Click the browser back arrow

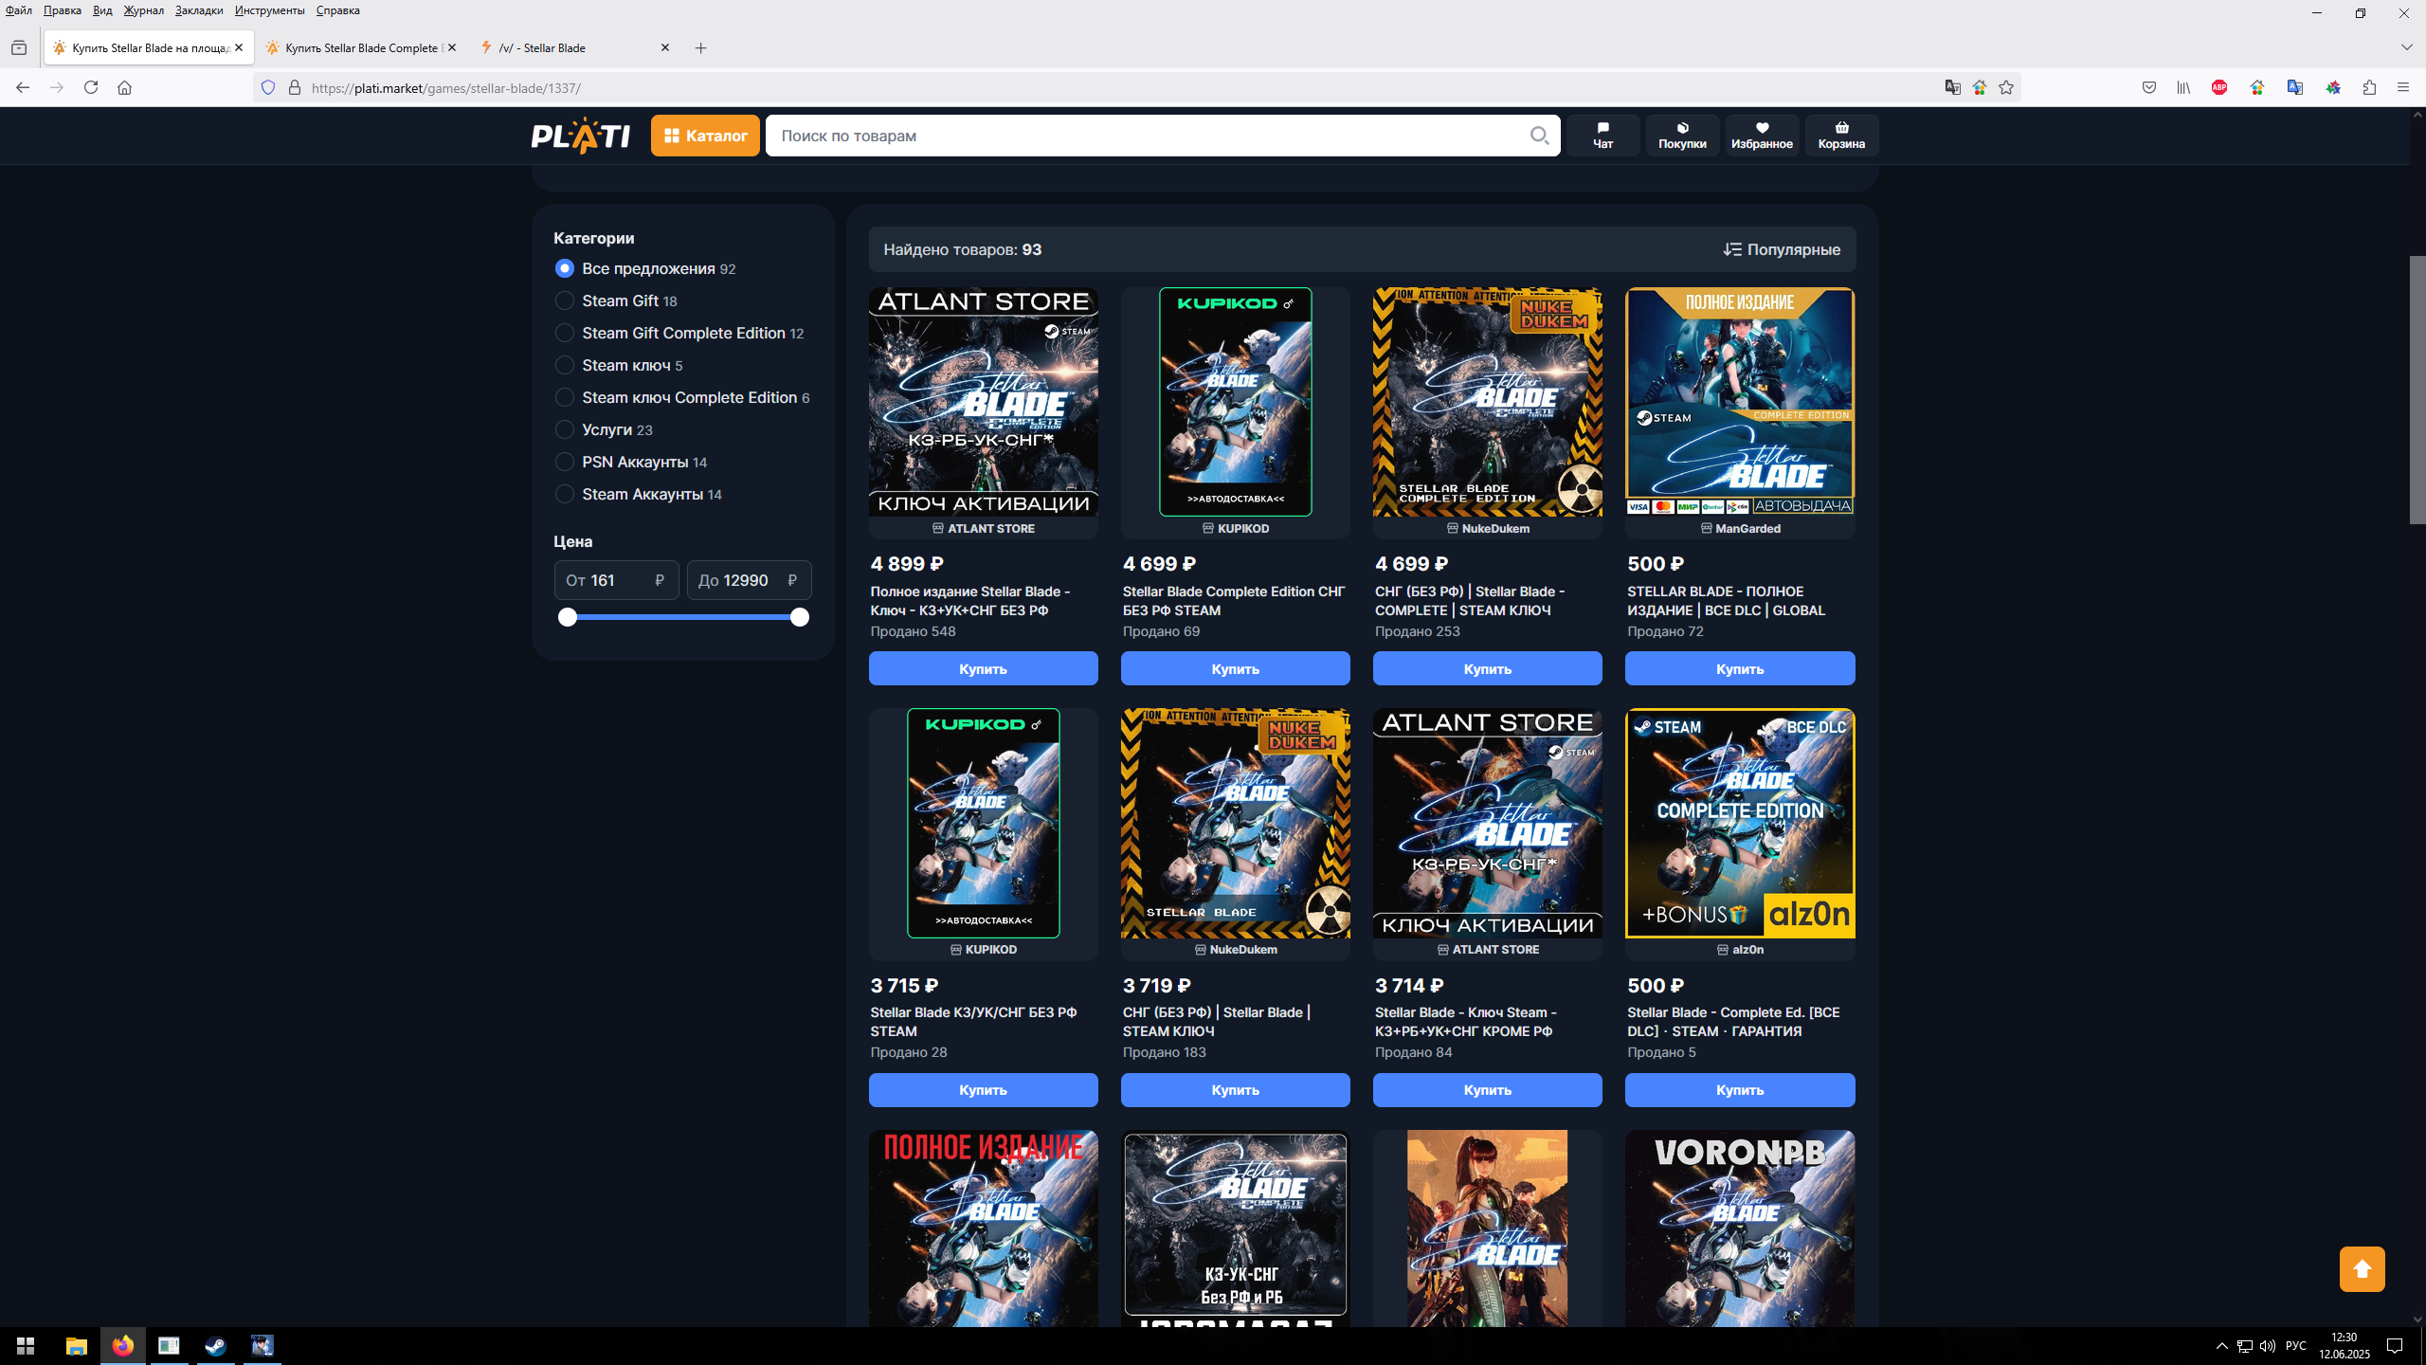coord(23,87)
